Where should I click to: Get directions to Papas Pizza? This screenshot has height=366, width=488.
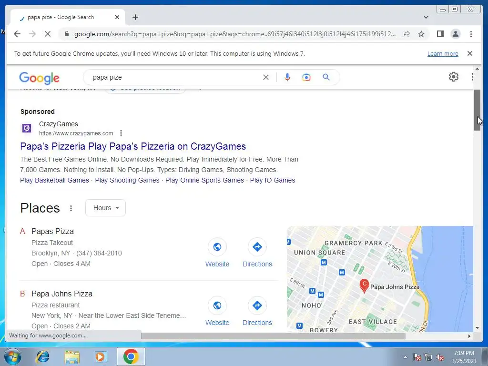point(257,253)
